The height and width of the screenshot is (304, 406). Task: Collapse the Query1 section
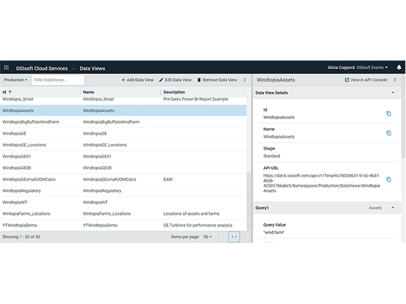(x=393, y=208)
